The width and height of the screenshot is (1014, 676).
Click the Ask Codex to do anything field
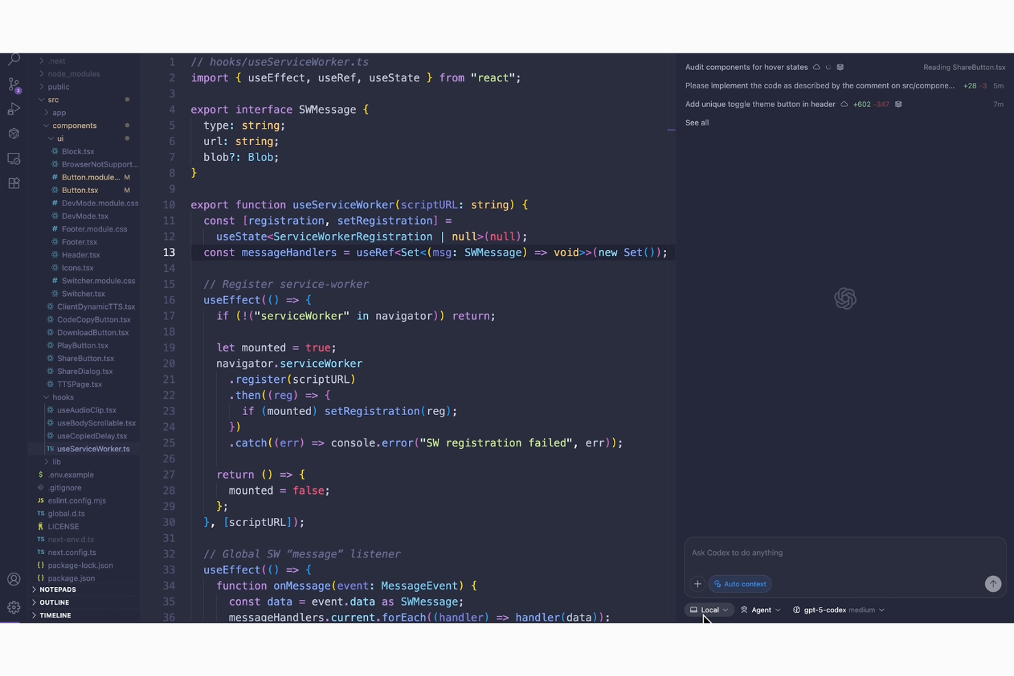[845, 553]
